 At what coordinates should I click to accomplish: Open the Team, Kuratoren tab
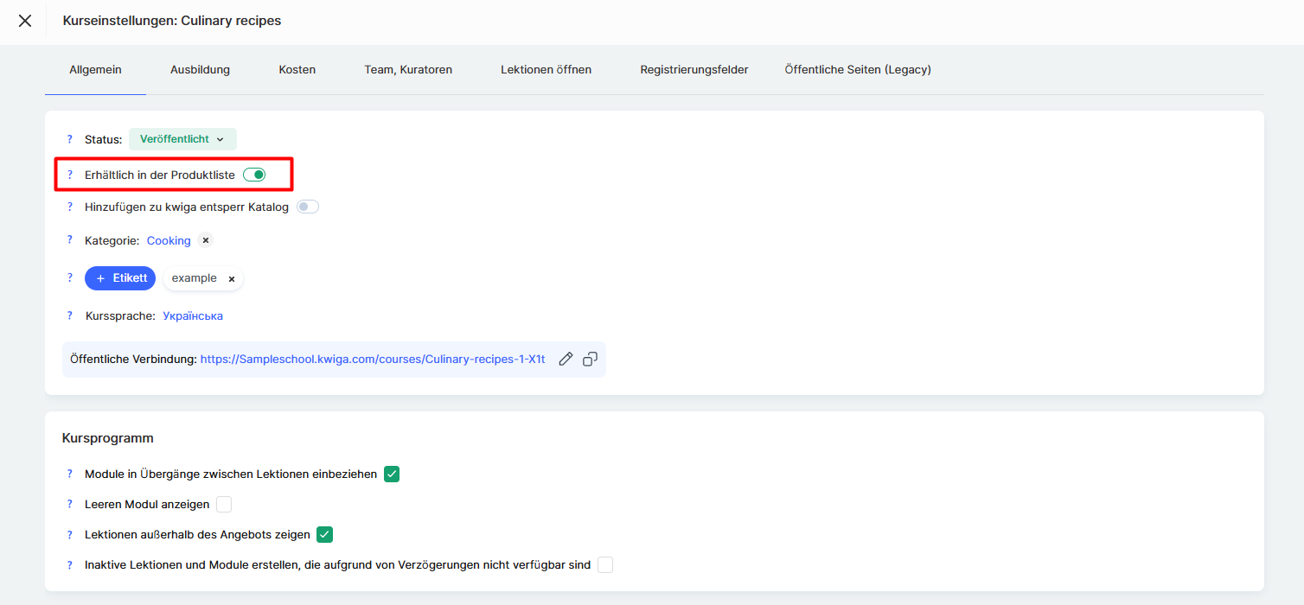(408, 69)
